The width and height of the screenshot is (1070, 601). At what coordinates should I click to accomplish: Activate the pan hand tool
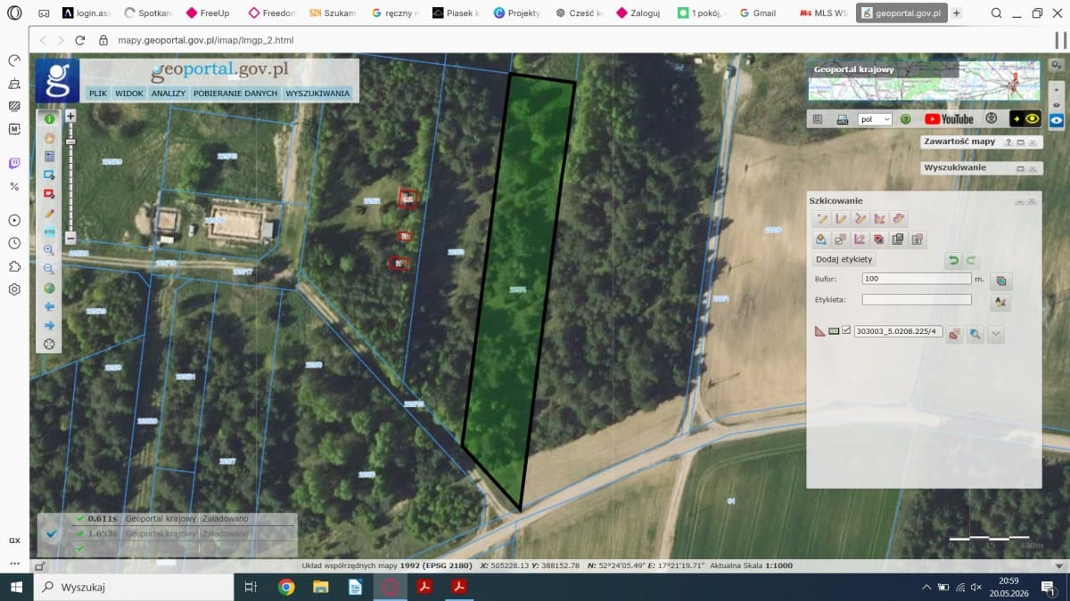(49, 138)
